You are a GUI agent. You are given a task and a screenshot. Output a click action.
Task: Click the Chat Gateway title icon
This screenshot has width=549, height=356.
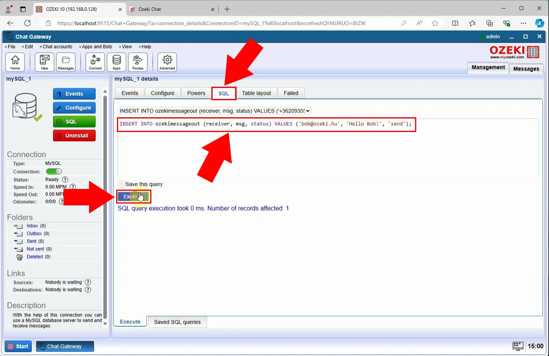(x=9, y=36)
